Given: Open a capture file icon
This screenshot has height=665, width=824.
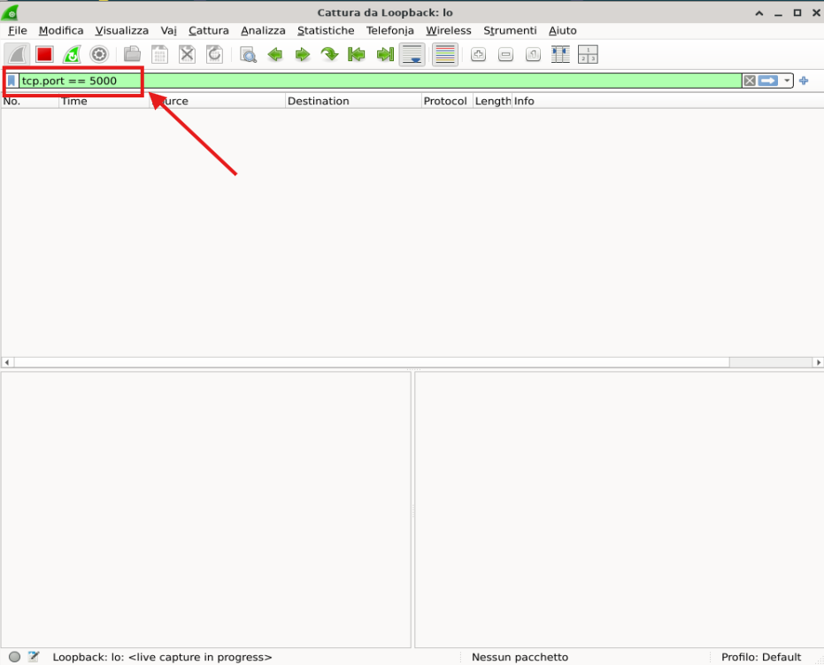Looking at the screenshot, I should coord(132,54).
